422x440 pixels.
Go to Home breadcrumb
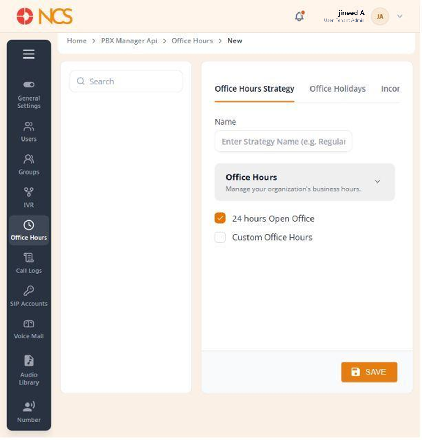[77, 41]
